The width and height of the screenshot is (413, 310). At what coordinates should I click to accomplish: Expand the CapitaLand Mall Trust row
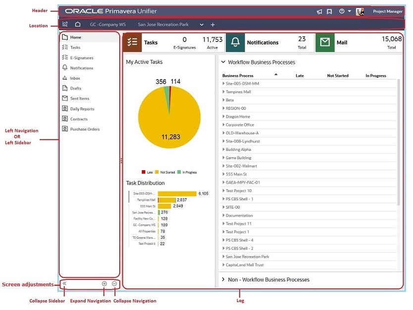(x=224, y=265)
